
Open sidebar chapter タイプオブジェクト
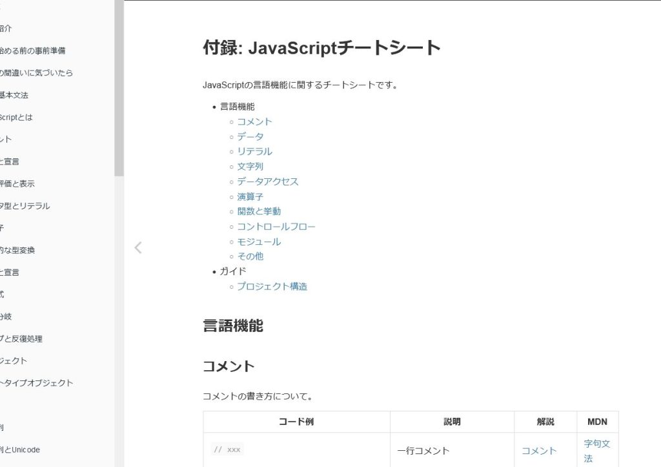(36, 383)
